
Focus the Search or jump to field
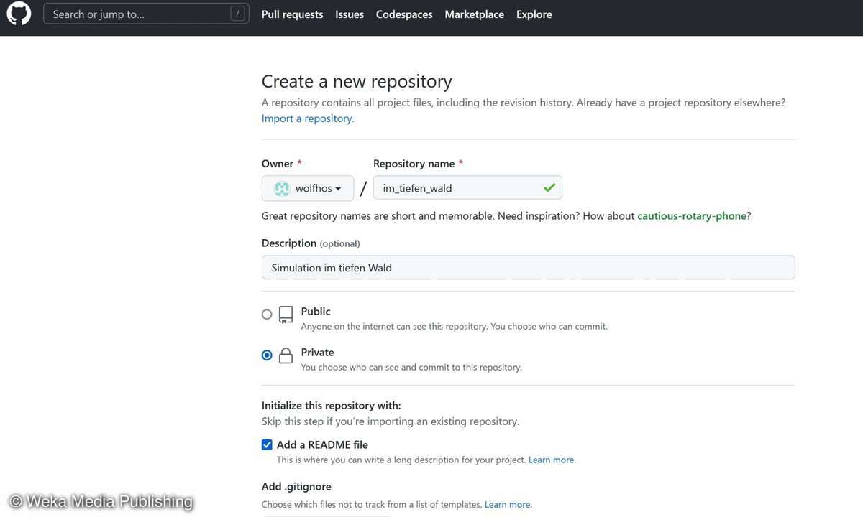pyautogui.click(x=146, y=14)
